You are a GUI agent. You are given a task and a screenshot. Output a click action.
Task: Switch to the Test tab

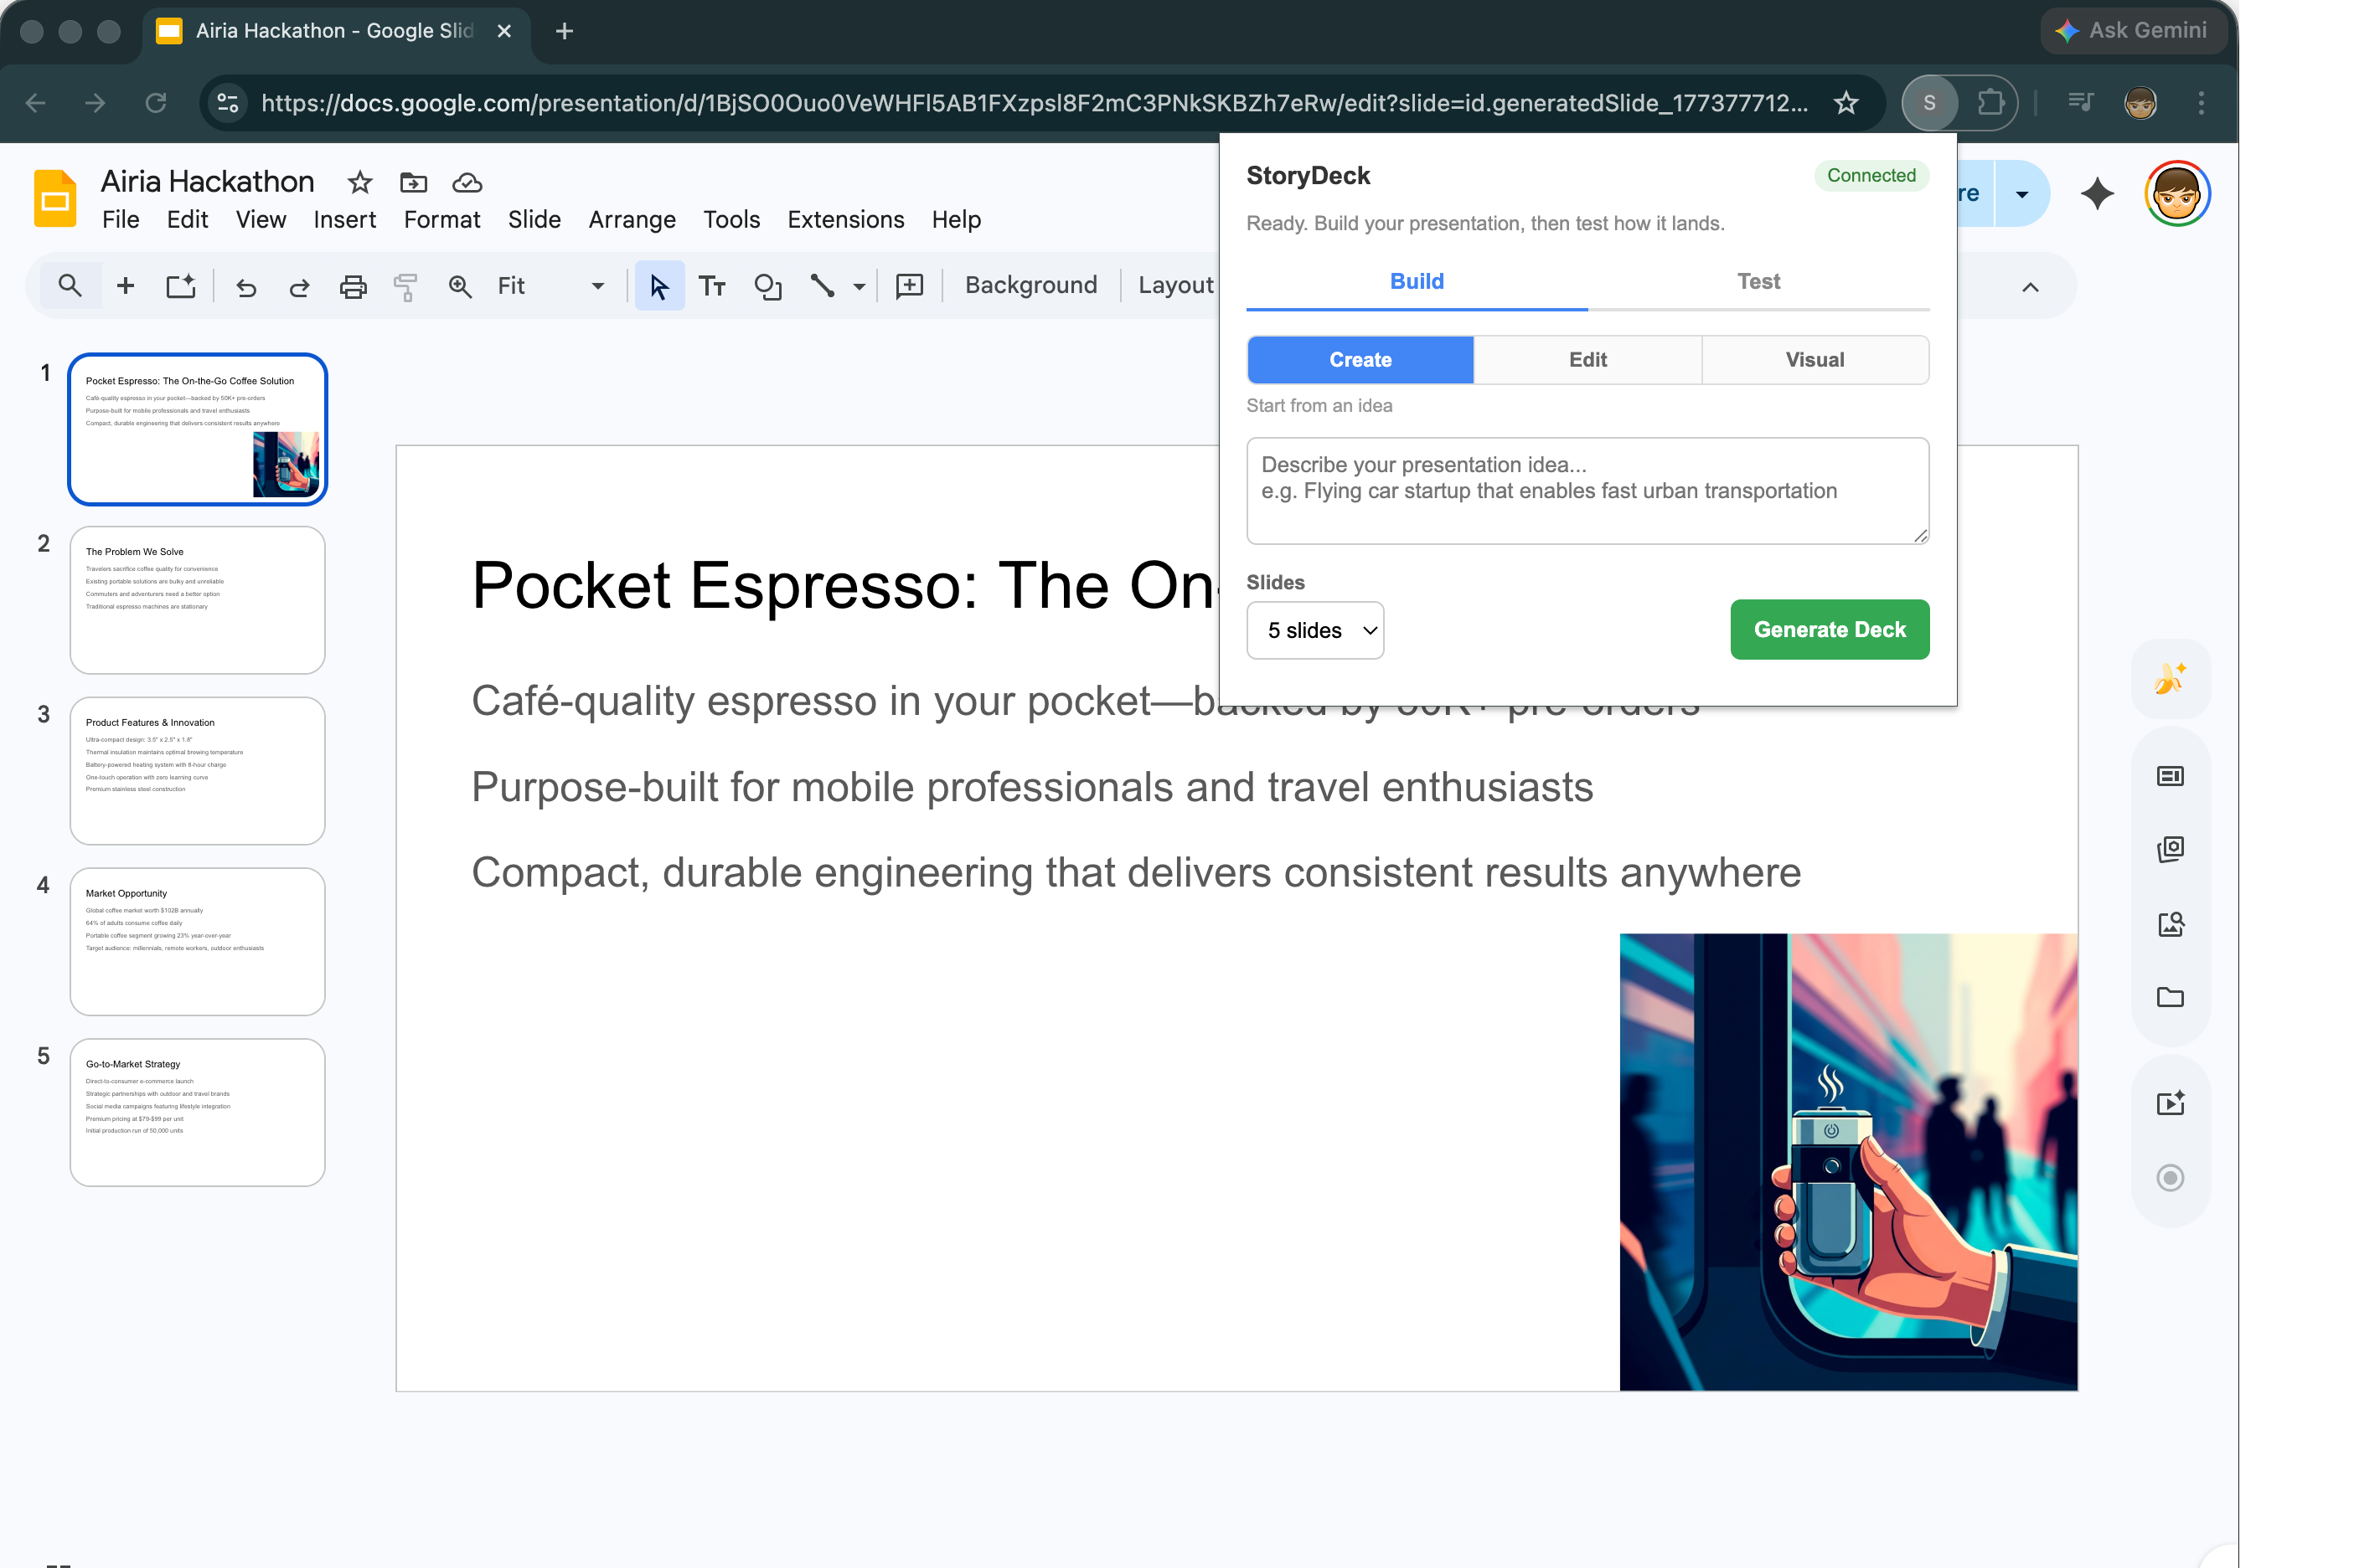1758,282
